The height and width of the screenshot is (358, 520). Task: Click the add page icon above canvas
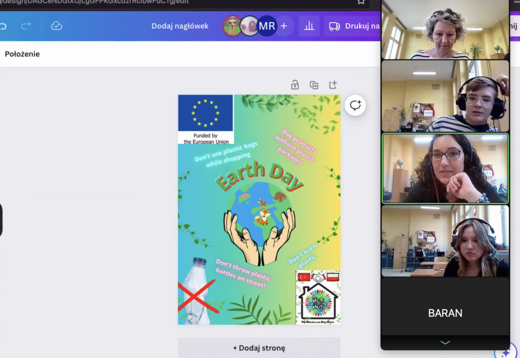coord(333,85)
